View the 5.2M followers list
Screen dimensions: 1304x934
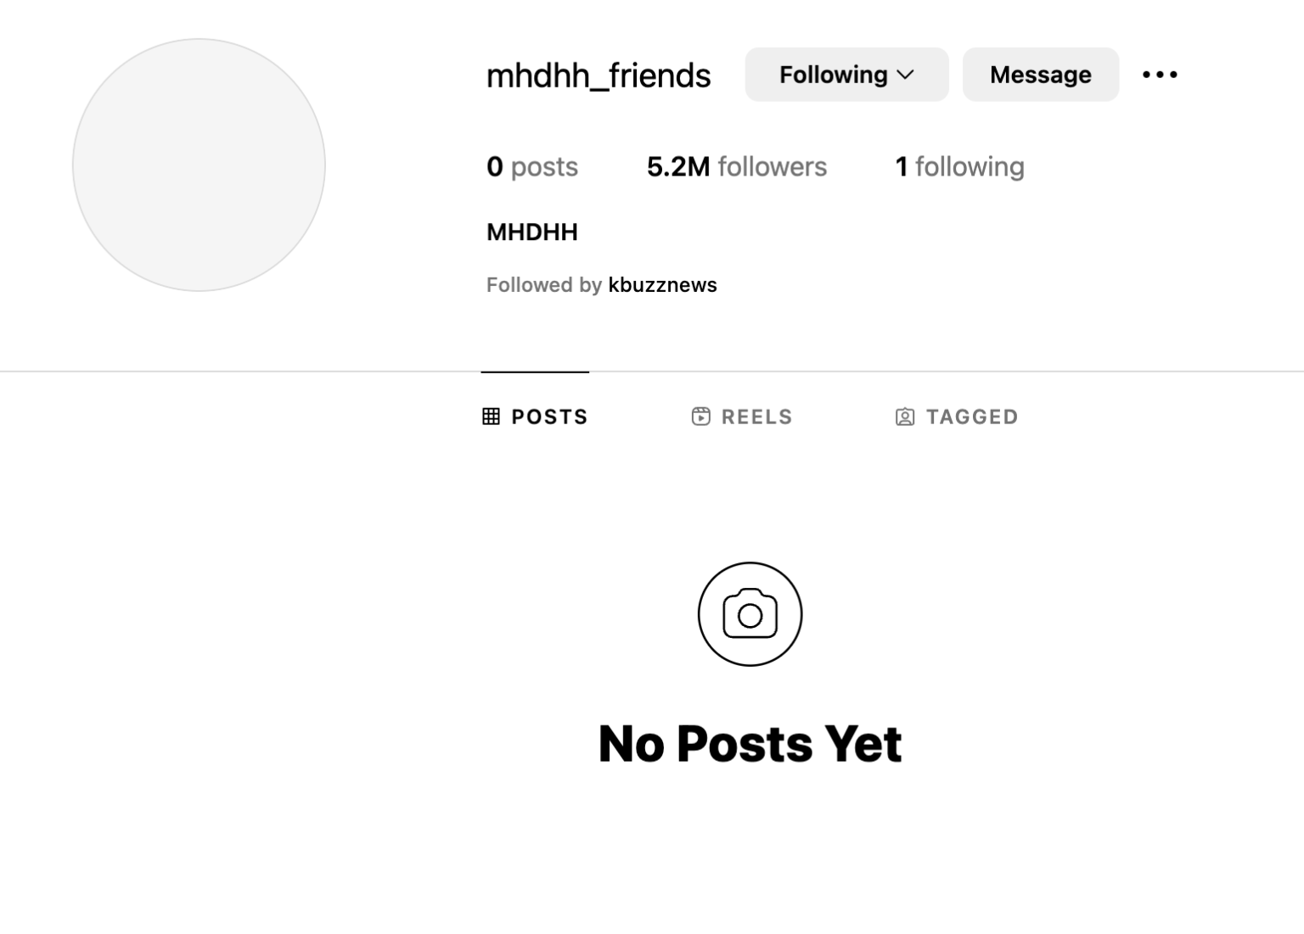[736, 166]
